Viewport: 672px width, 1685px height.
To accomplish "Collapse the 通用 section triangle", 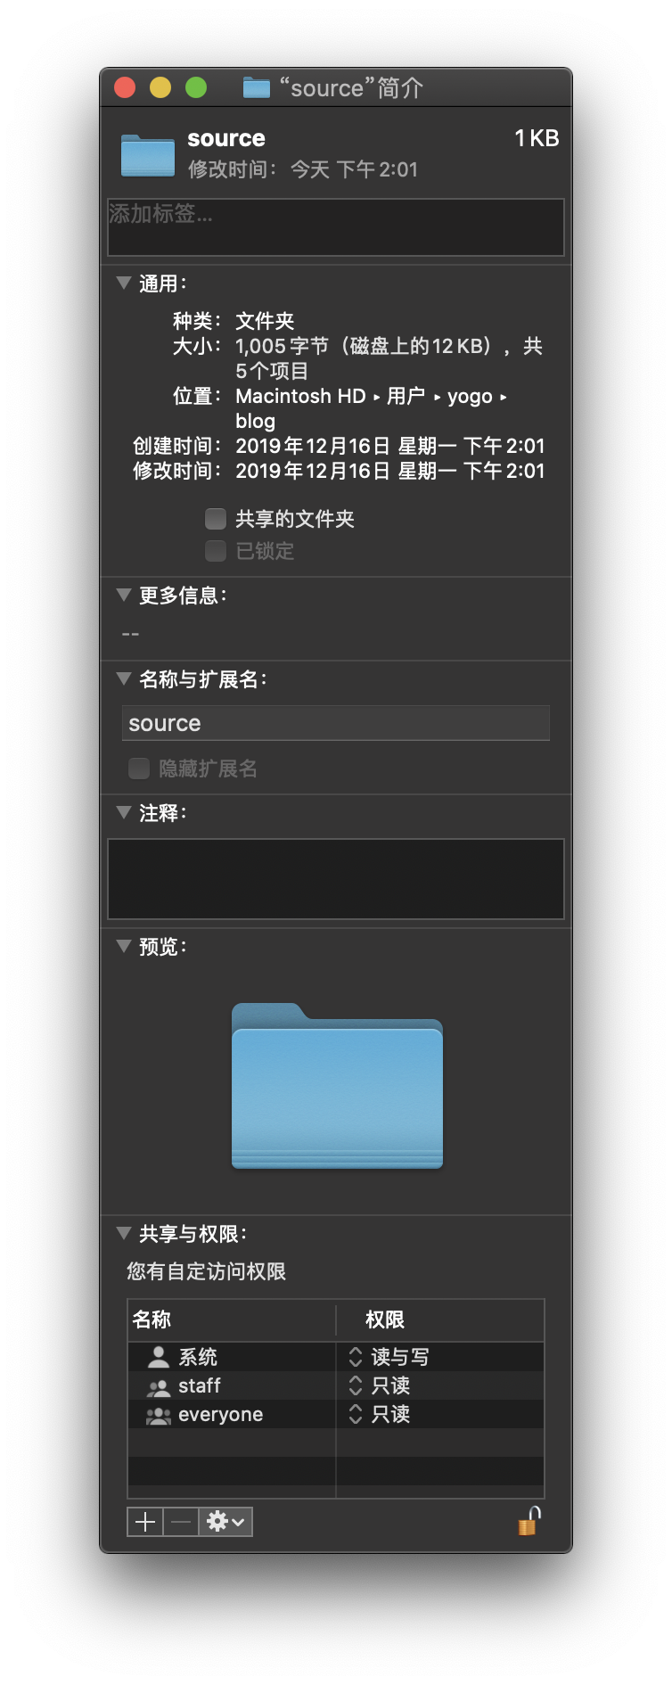I will (124, 283).
